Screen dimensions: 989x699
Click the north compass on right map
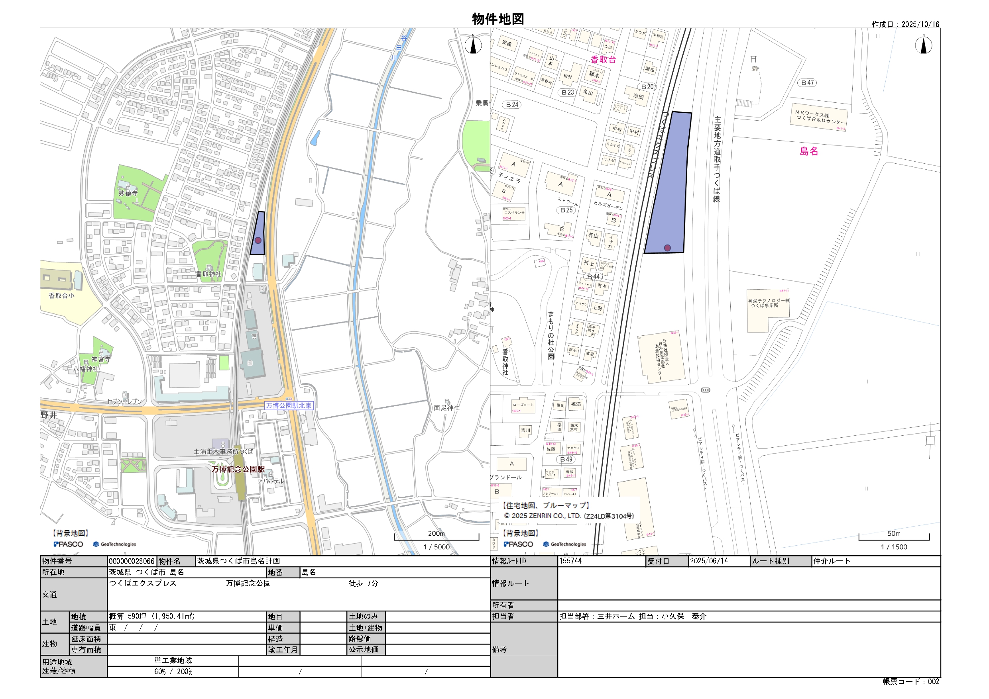[x=923, y=45]
